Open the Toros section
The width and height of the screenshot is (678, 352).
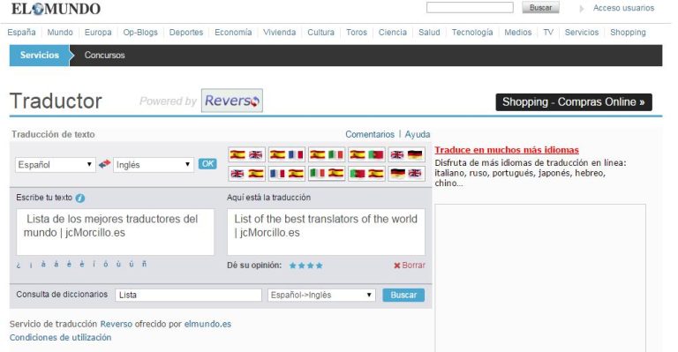[x=357, y=33]
